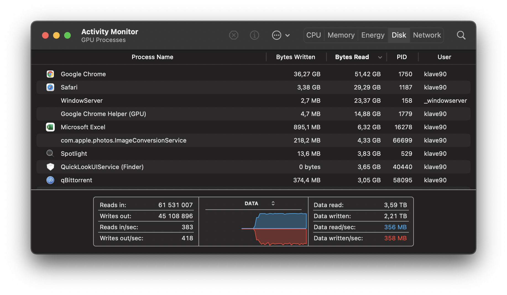507x295 pixels.
Task: Select Google Chrome Helper (GPU) row
Action: pyautogui.click(x=253, y=114)
